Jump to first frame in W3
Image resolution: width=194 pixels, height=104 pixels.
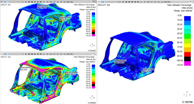pos(32,54)
